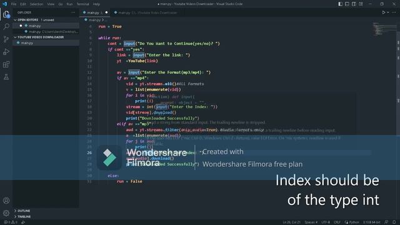Open Run and Debug view

6,51
